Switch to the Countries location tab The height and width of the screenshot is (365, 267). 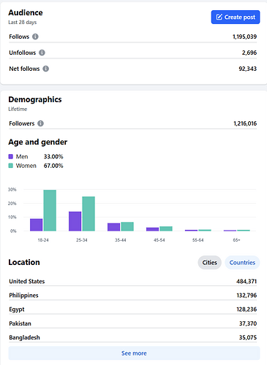pyautogui.click(x=242, y=263)
